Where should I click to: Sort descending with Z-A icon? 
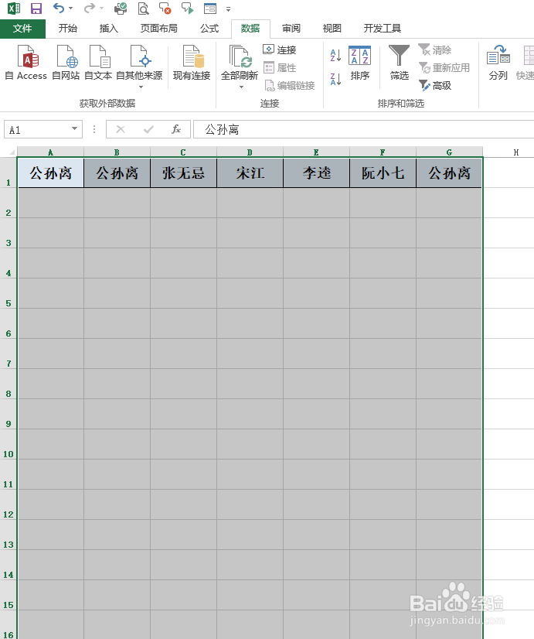tap(335, 79)
